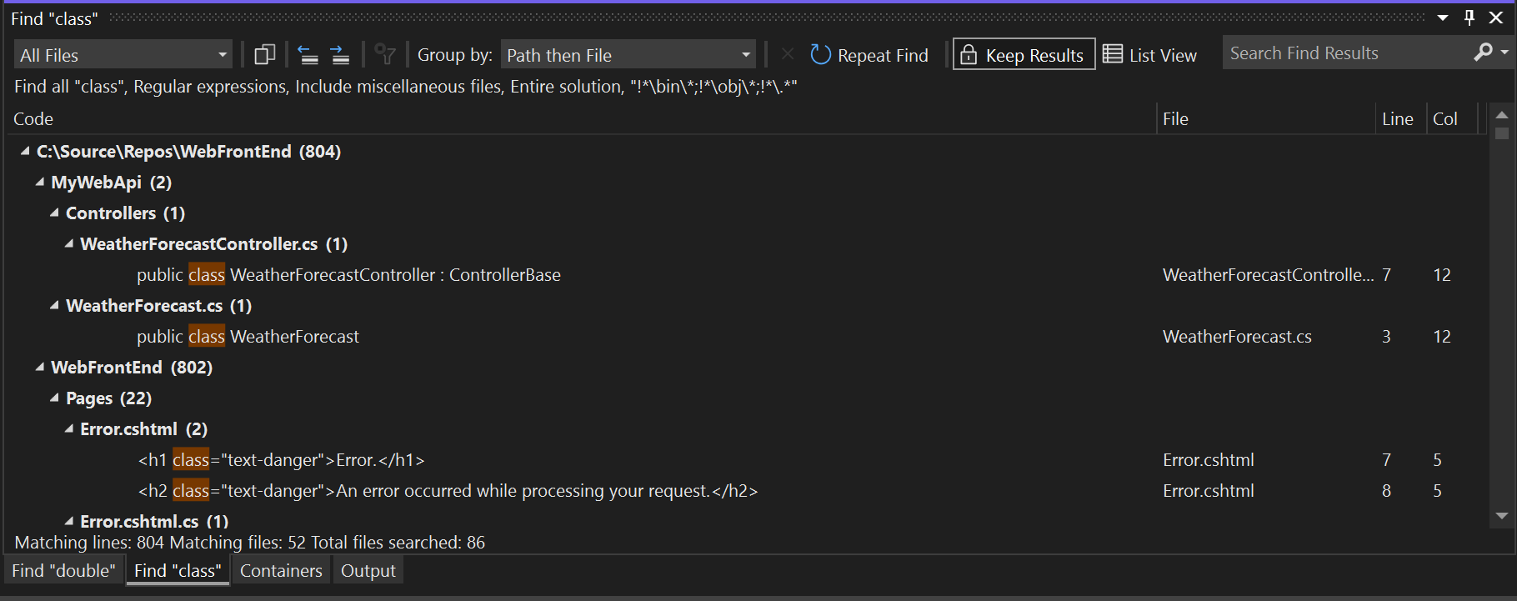
Task: Open the All Files scope dropdown
Action: 123,55
